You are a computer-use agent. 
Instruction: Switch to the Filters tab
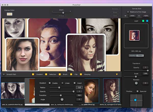pyautogui.click(x=140, y=55)
